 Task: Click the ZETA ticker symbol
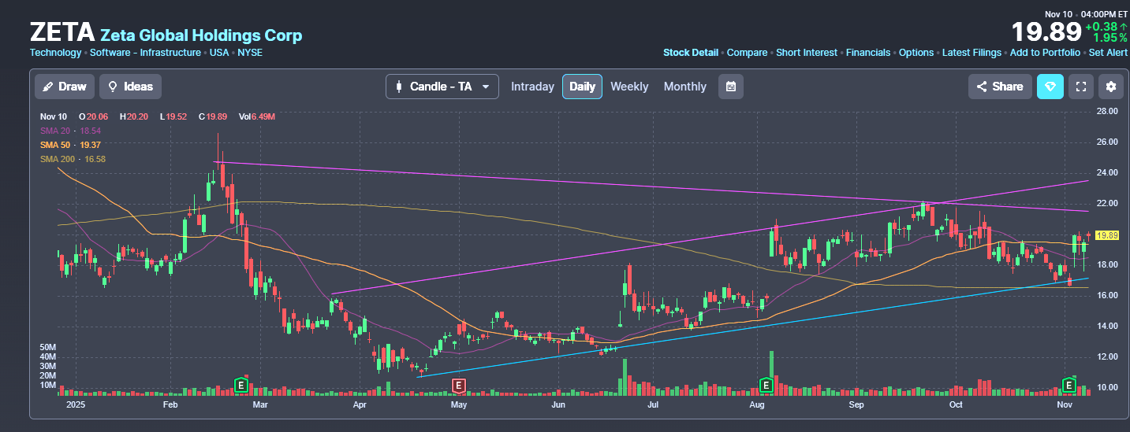(62, 33)
